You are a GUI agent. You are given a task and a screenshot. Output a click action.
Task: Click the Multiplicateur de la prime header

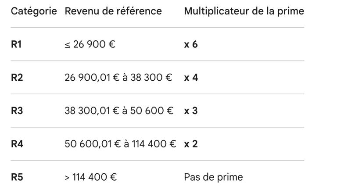tap(244, 11)
